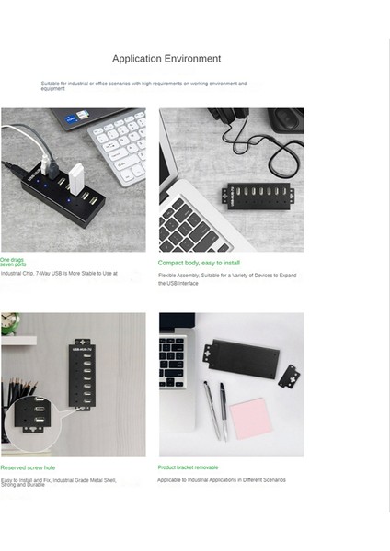Open the wall-mounted hub photo
The height and width of the screenshot is (551, 390).
point(74,385)
